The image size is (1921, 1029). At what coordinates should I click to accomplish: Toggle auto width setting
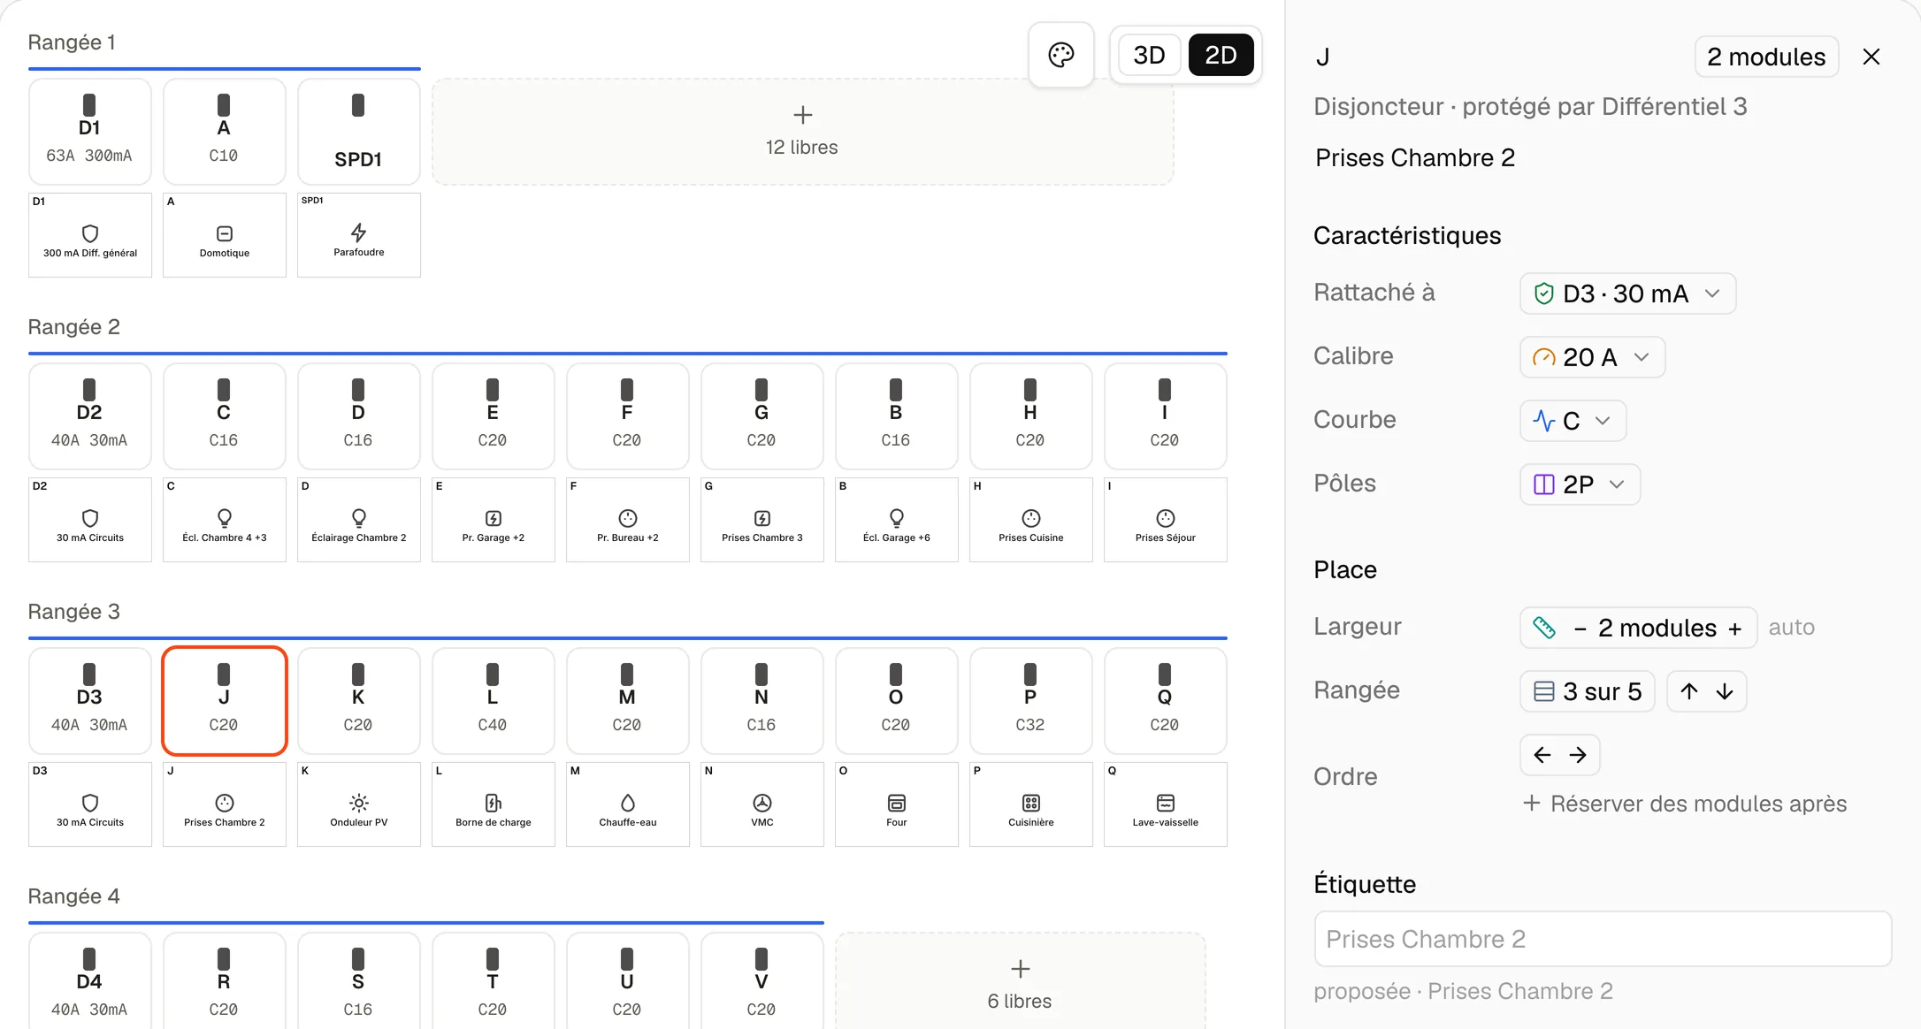point(1792,628)
